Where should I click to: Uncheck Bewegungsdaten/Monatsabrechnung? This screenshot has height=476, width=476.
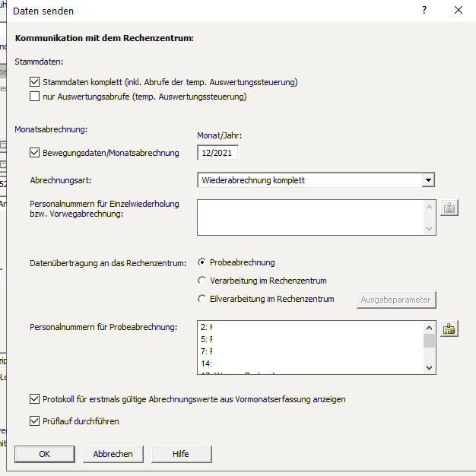(x=34, y=153)
